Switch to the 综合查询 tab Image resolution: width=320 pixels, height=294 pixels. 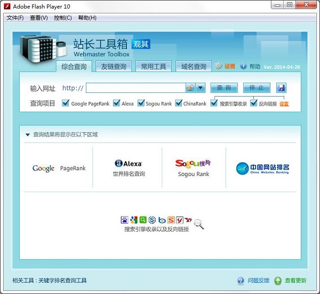pos(74,66)
